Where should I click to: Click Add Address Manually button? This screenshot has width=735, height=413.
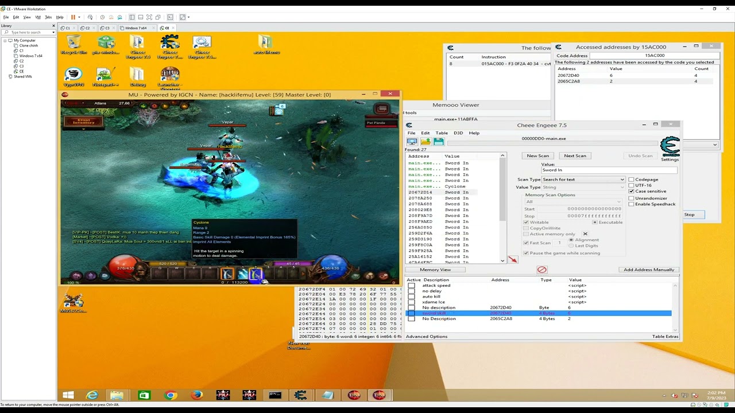tap(649, 270)
